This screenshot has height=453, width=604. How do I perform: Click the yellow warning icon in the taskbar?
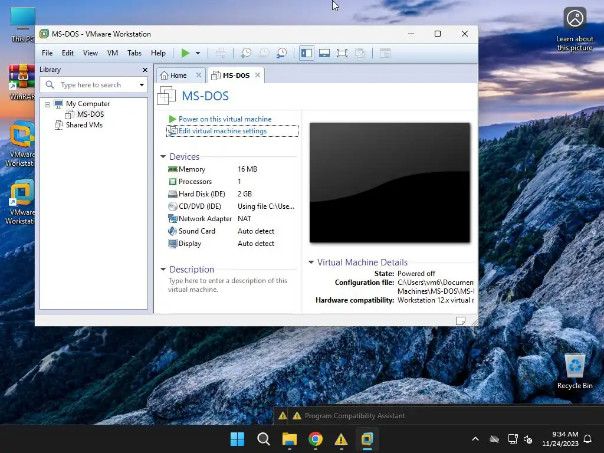tap(341, 439)
